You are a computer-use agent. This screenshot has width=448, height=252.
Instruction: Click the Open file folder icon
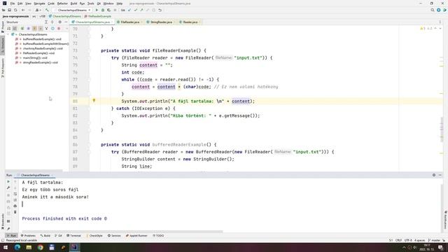coord(3,10)
